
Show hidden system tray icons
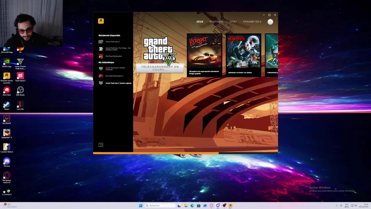337,206
